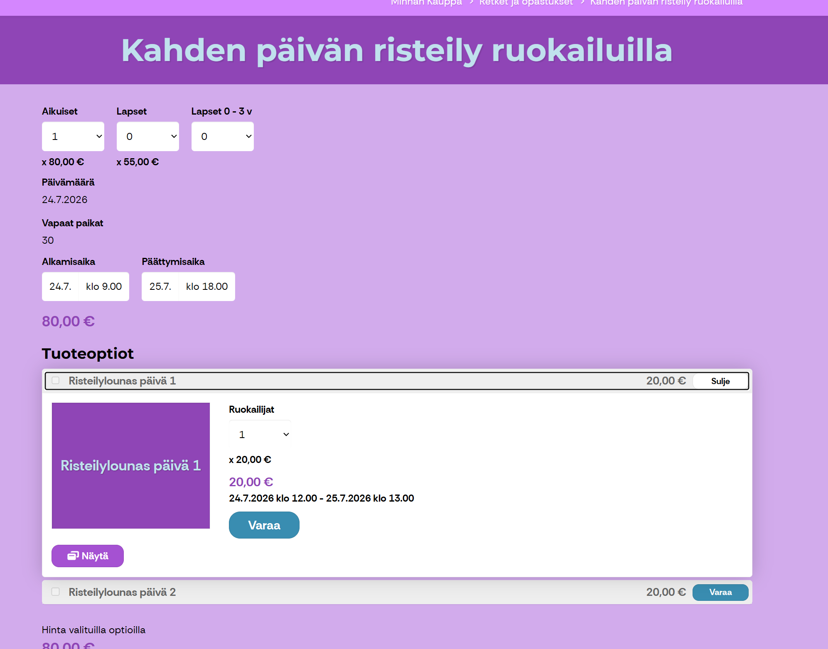Click the lunch time range 24.7.2026 klo 12.00 - 25.7.2026
Viewport: 828px width, 649px height.
(322, 498)
